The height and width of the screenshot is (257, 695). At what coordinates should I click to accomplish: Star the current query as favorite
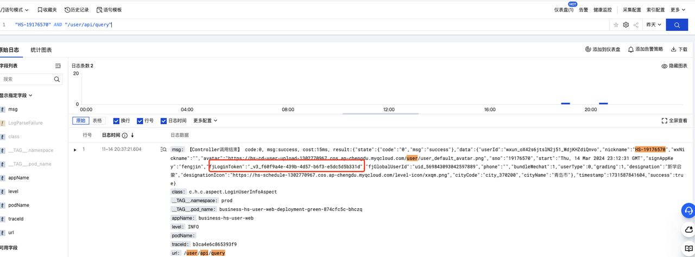click(x=616, y=25)
